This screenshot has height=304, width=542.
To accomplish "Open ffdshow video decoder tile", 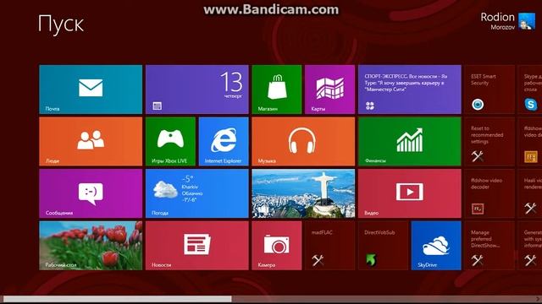I will tap(489, 193).
